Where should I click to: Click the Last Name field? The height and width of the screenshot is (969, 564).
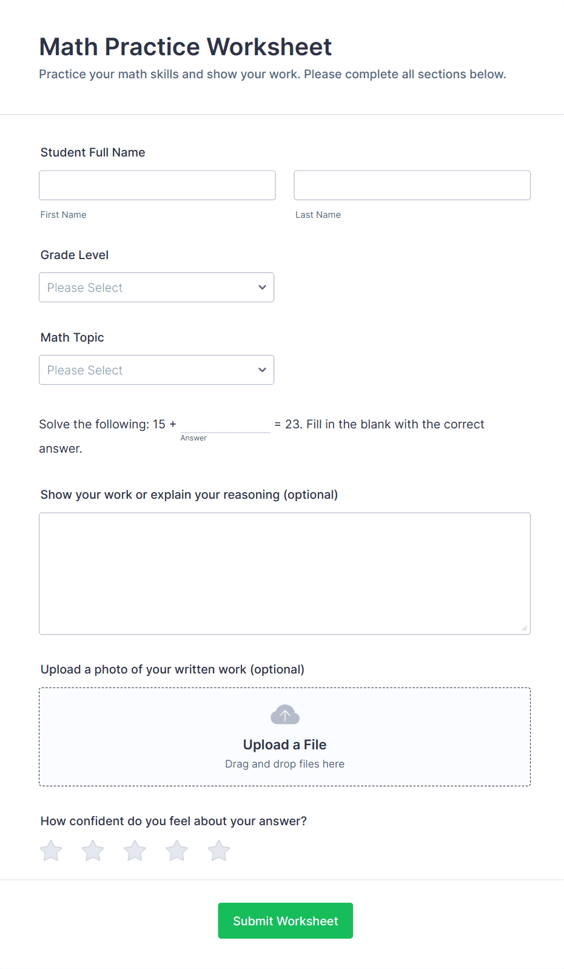[412, 185]
